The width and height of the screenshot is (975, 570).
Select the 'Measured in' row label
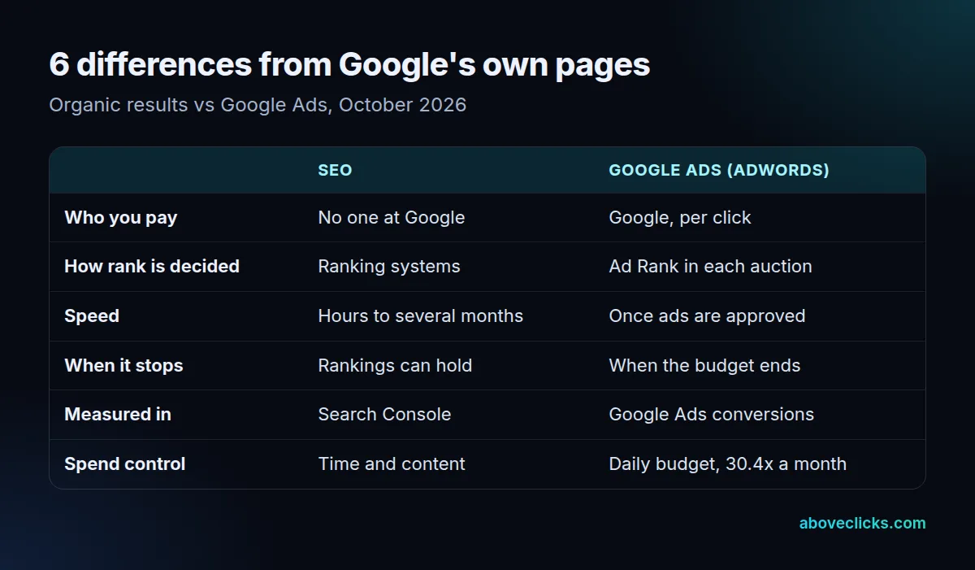(118, 415)
